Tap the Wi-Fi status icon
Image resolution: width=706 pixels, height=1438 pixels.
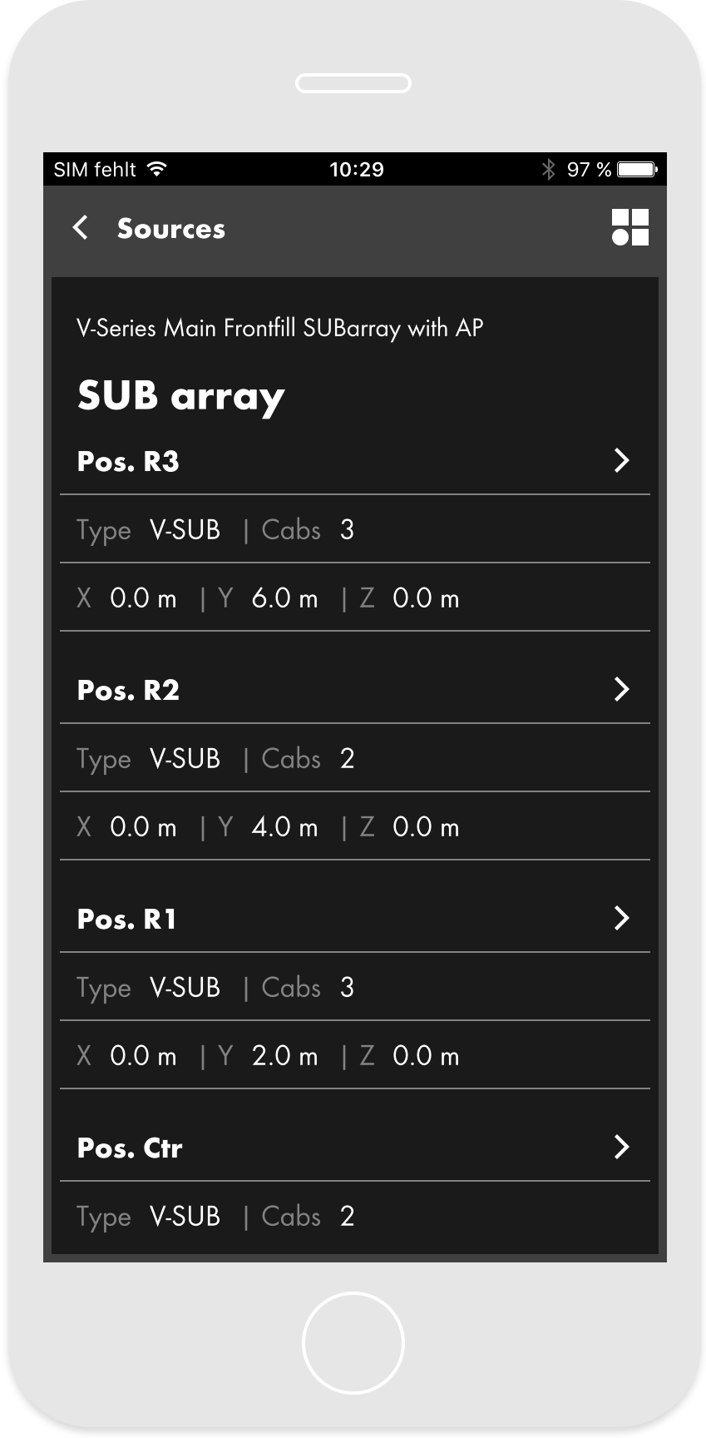pos(156,169)
